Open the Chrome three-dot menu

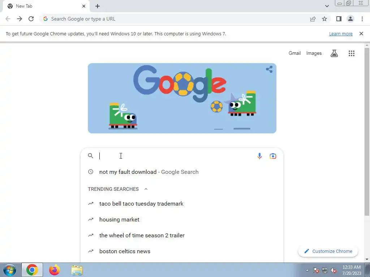(x=362, y=19)
